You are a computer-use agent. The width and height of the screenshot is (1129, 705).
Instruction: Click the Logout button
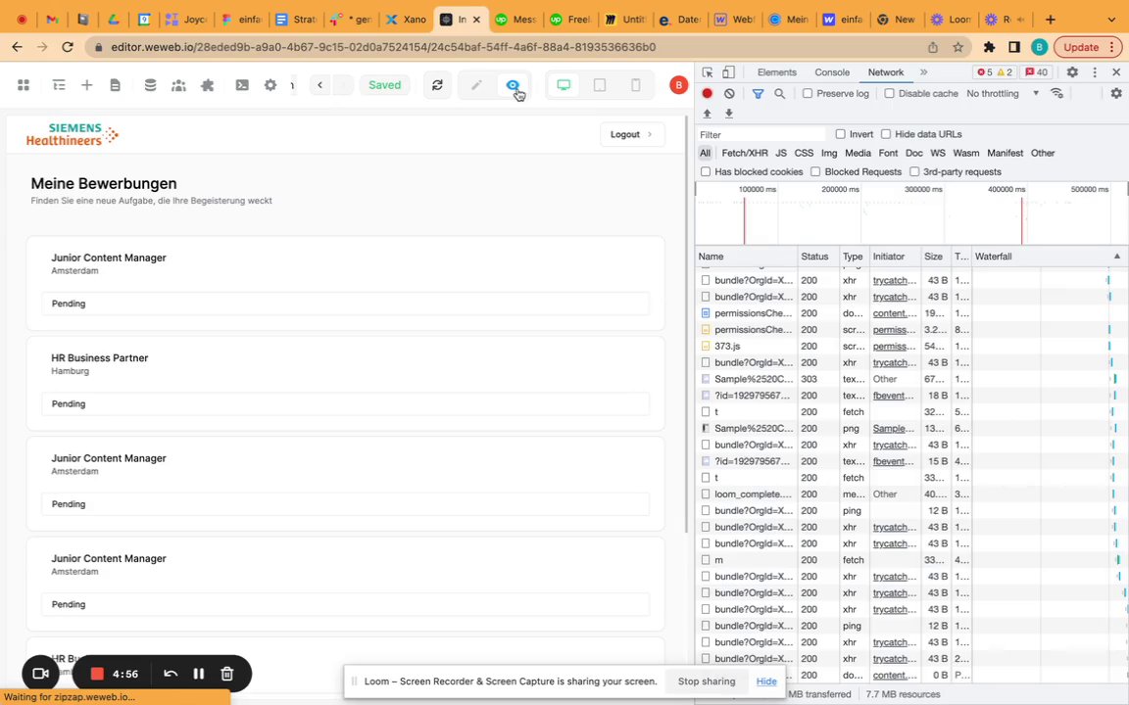tap(631, 134)
